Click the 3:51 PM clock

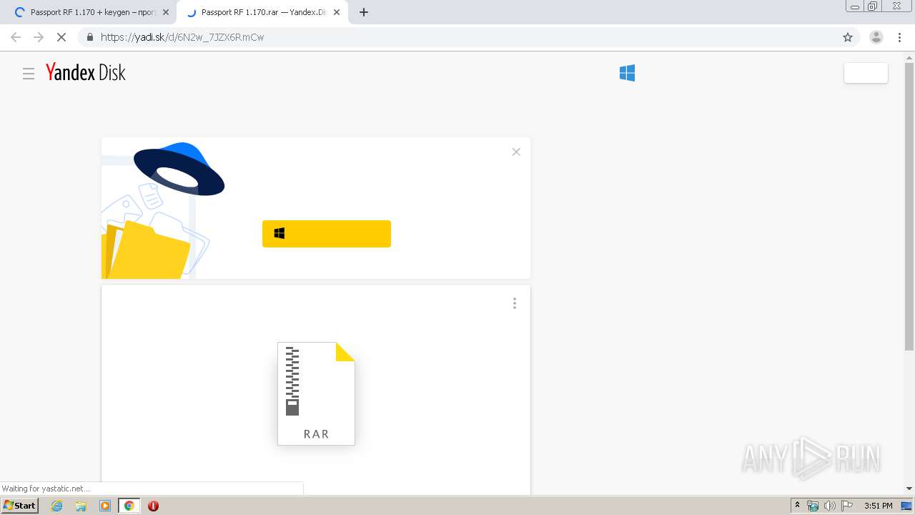879,506
